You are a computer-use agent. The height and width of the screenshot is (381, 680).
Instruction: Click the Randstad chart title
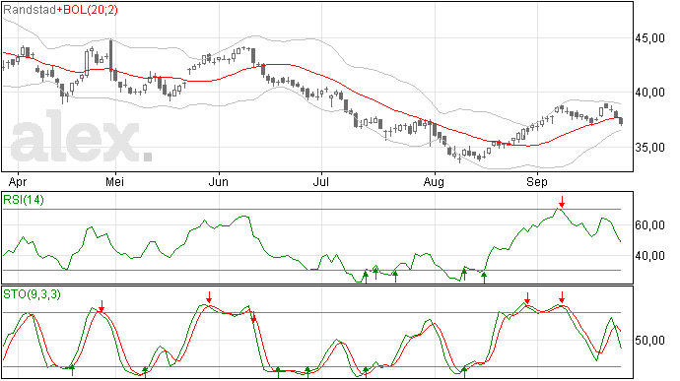[x=29, y=9]
